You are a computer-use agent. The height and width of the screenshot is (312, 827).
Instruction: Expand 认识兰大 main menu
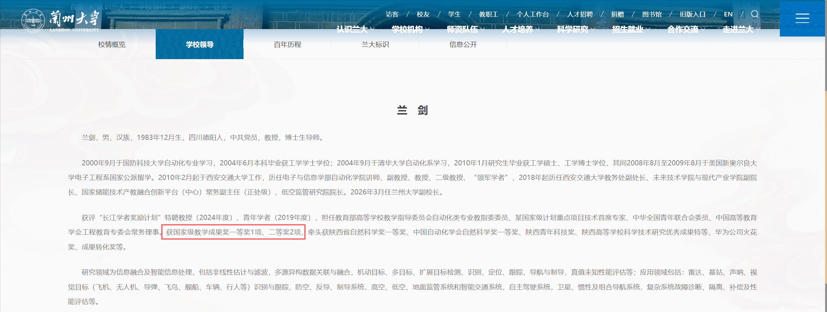pos(355,29)
